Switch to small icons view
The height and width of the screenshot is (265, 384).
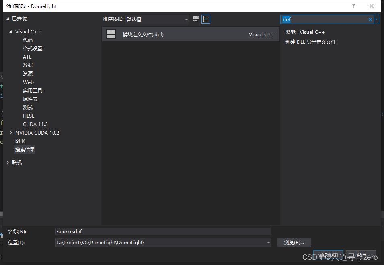[x=196, y=19]
